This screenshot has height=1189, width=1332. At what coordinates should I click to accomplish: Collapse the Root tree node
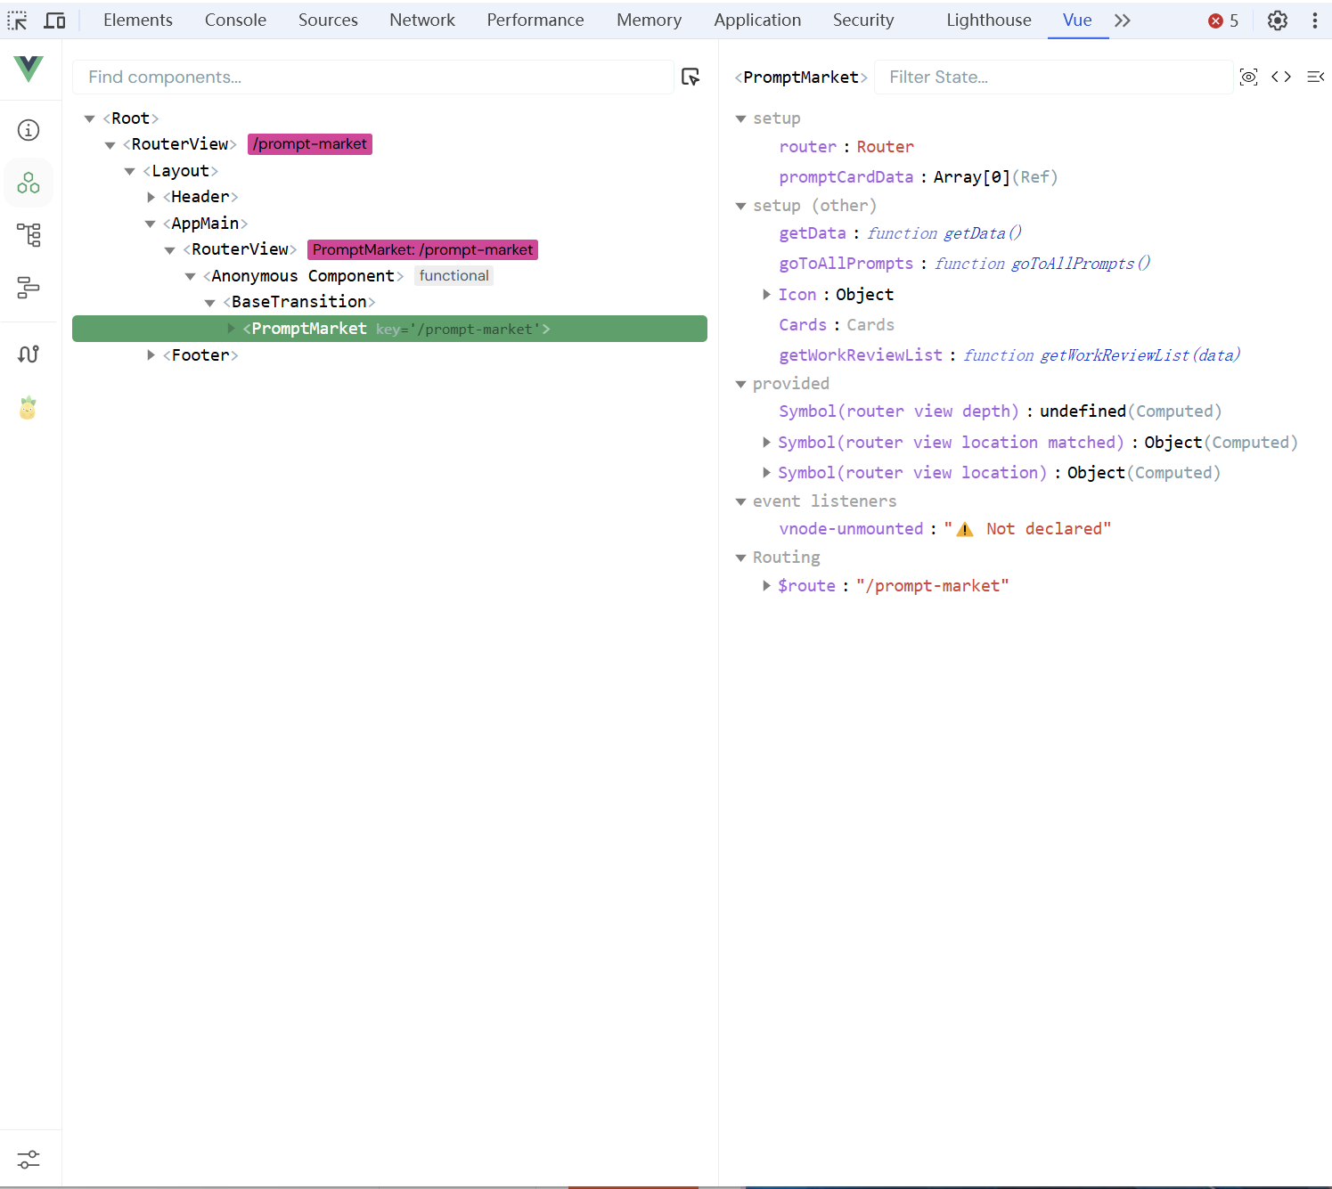89,118
